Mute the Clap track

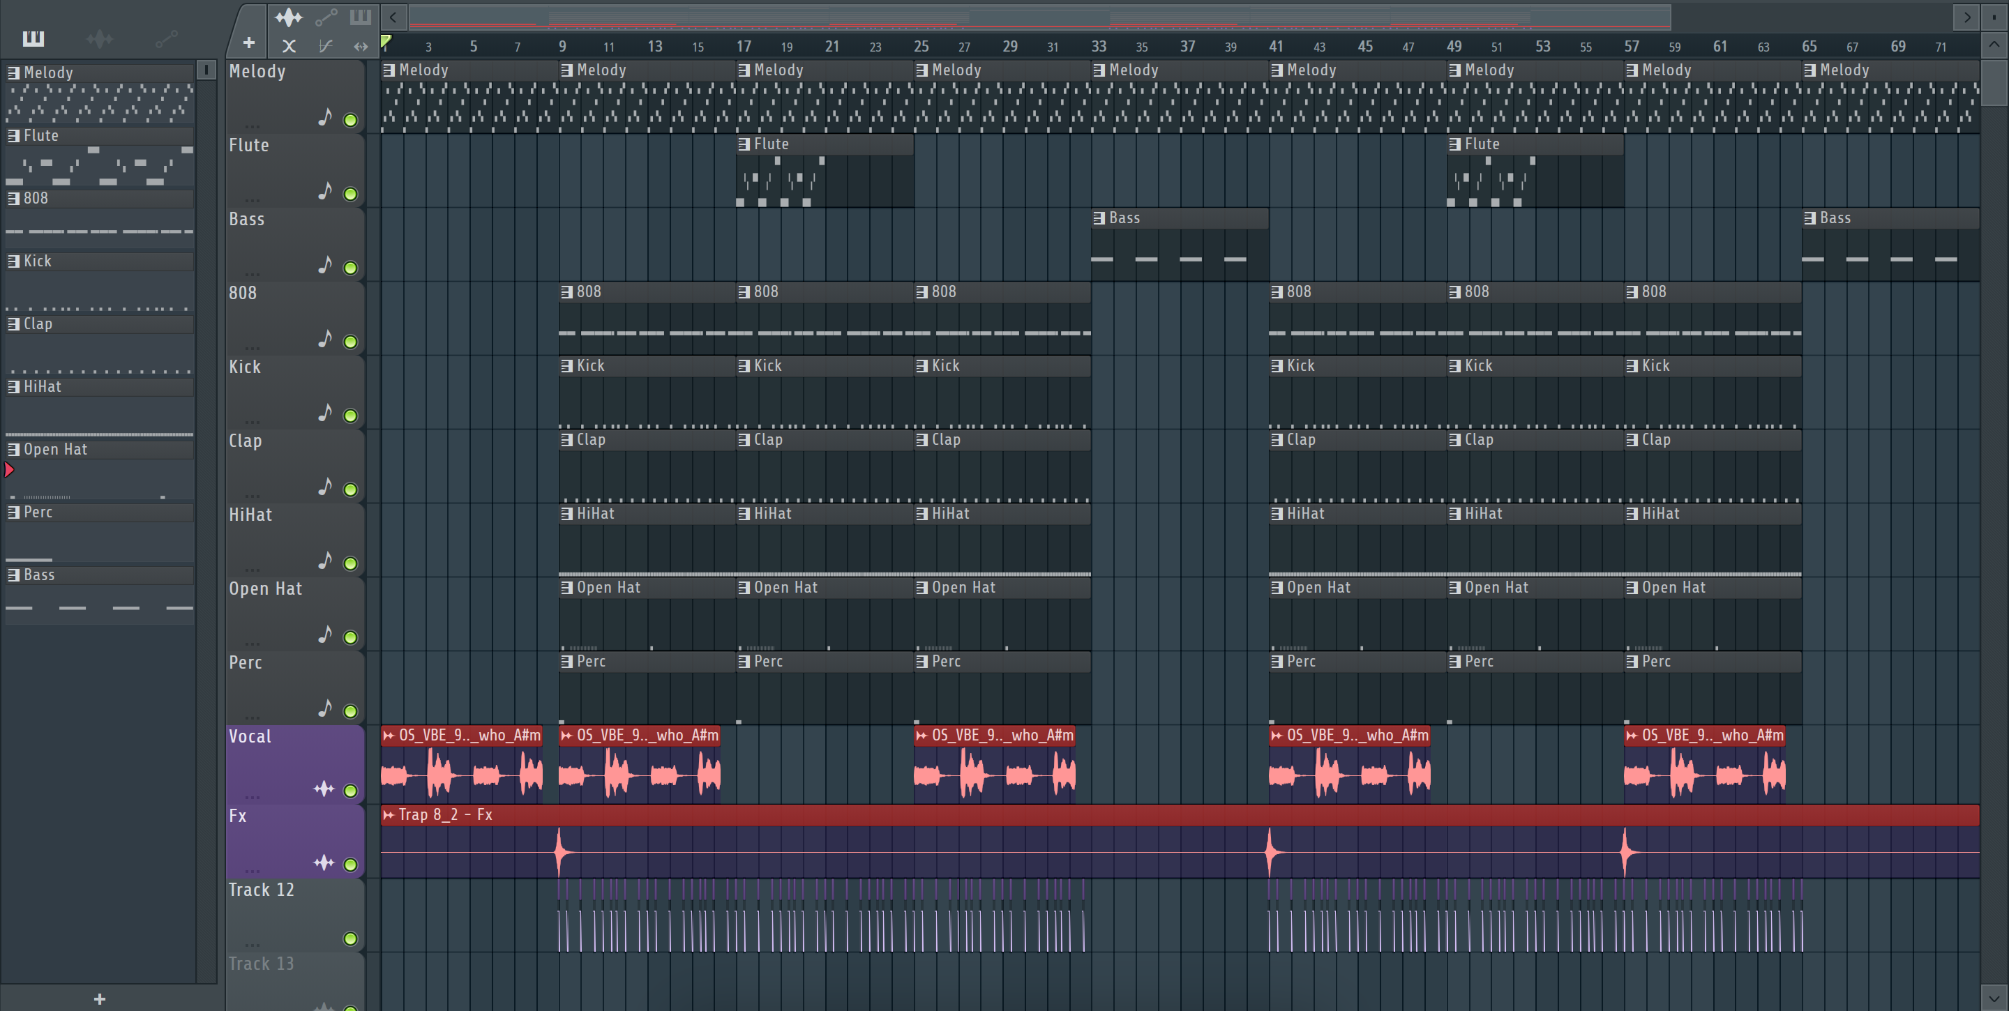(x=351, y=489)
